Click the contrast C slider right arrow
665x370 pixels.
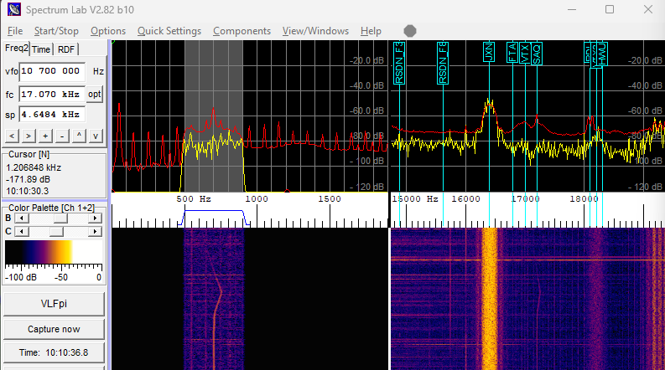click(x=95, y=232)
